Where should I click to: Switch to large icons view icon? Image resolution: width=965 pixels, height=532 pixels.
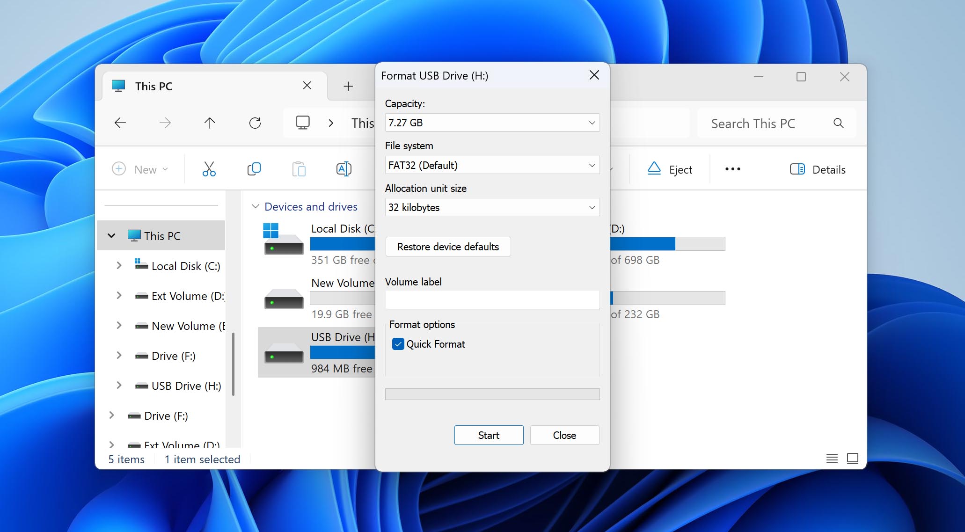853,459
